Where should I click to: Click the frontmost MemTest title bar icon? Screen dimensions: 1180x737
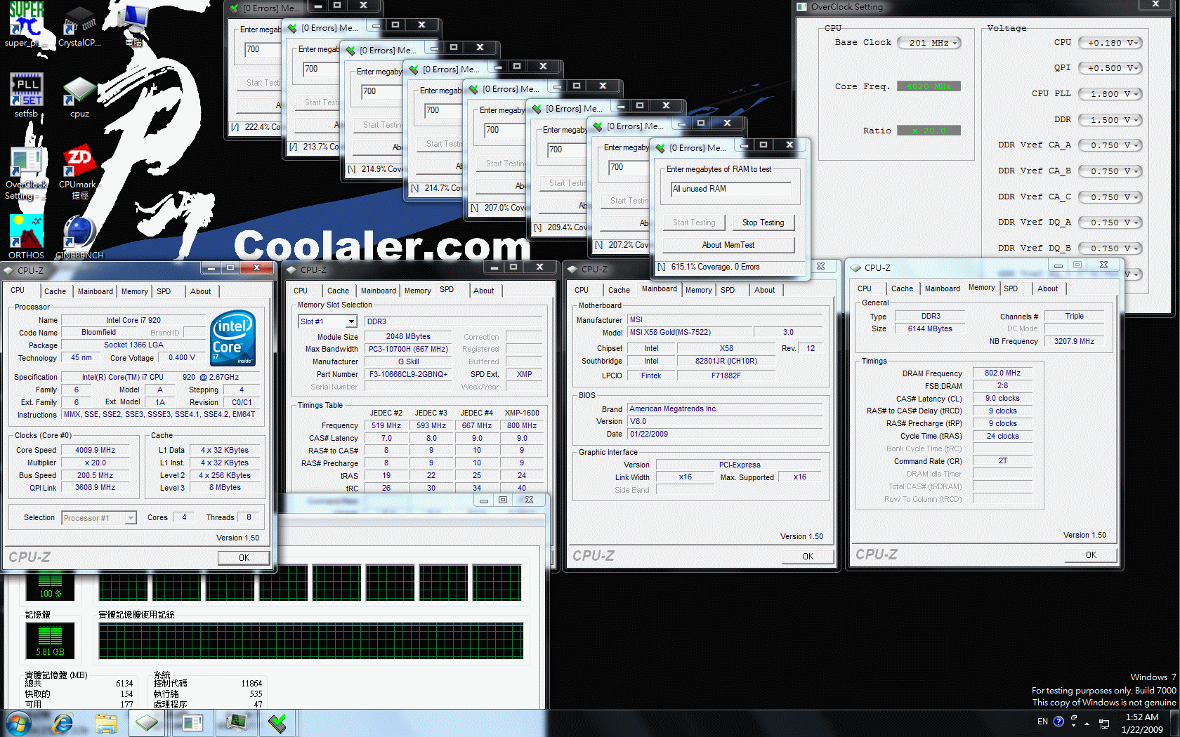pyautogui.click(x=660, y=147)
